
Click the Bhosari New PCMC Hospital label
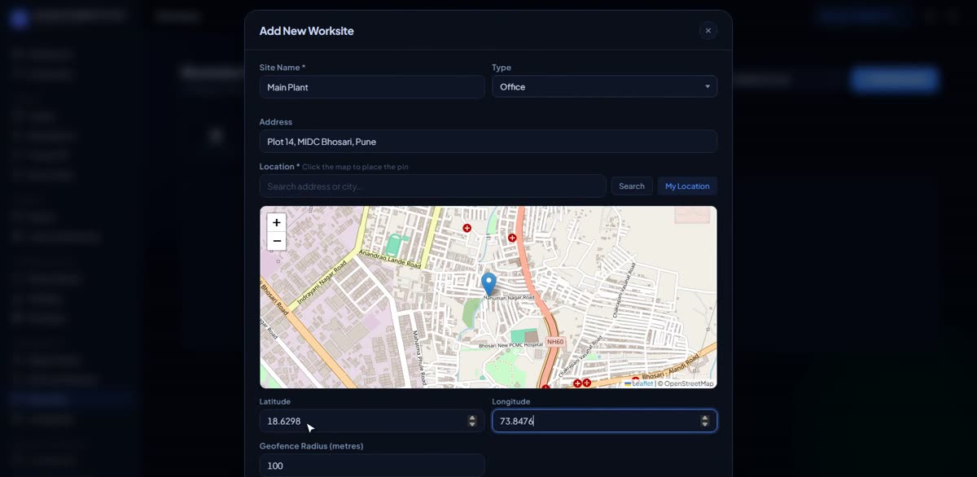[x=510, y=346]
